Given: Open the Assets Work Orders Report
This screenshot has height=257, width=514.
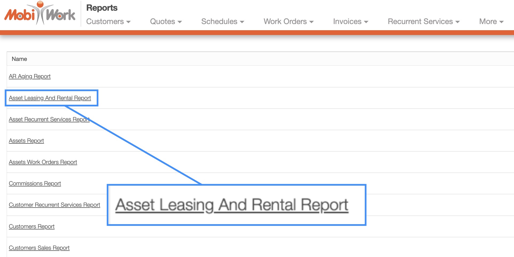Looking at the screenshot, I should click(x=43, y=162).
